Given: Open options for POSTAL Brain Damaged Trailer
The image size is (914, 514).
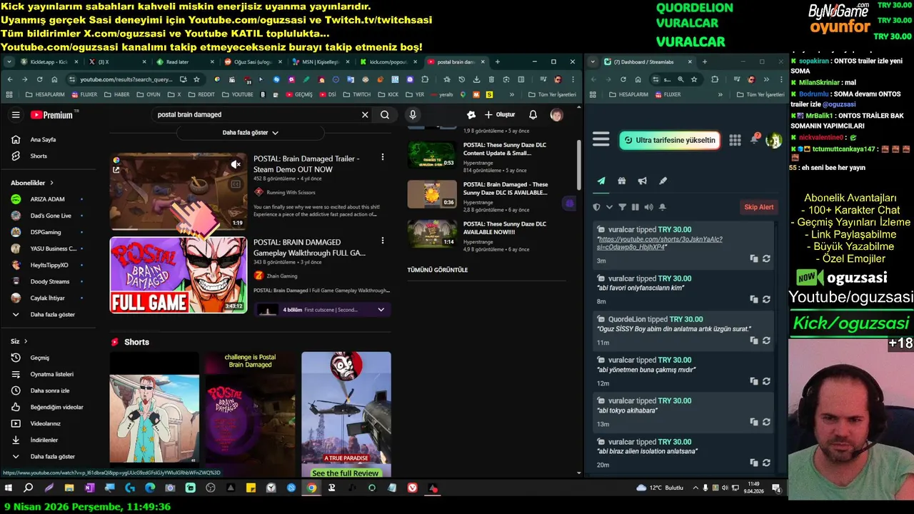Looking at the screenshot, I should [x=382, y=157].
